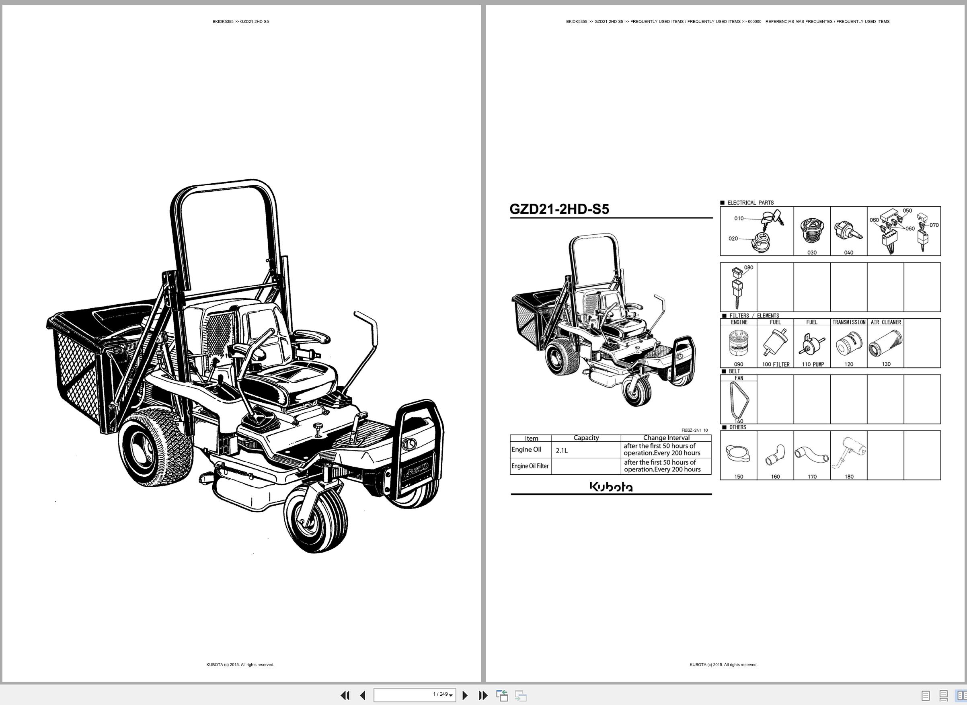
Task: Click the greyed-out next view icon
Action: [x=520, y=696]
